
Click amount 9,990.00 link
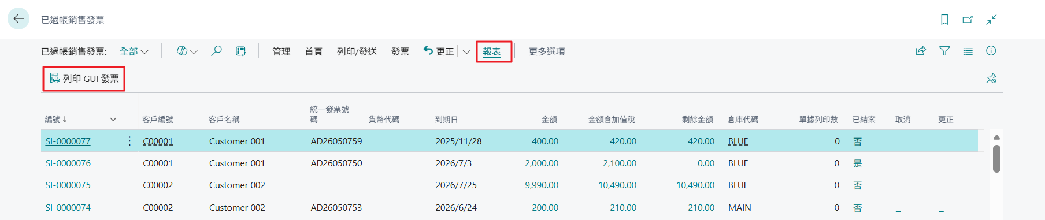[x=542, y=185]
